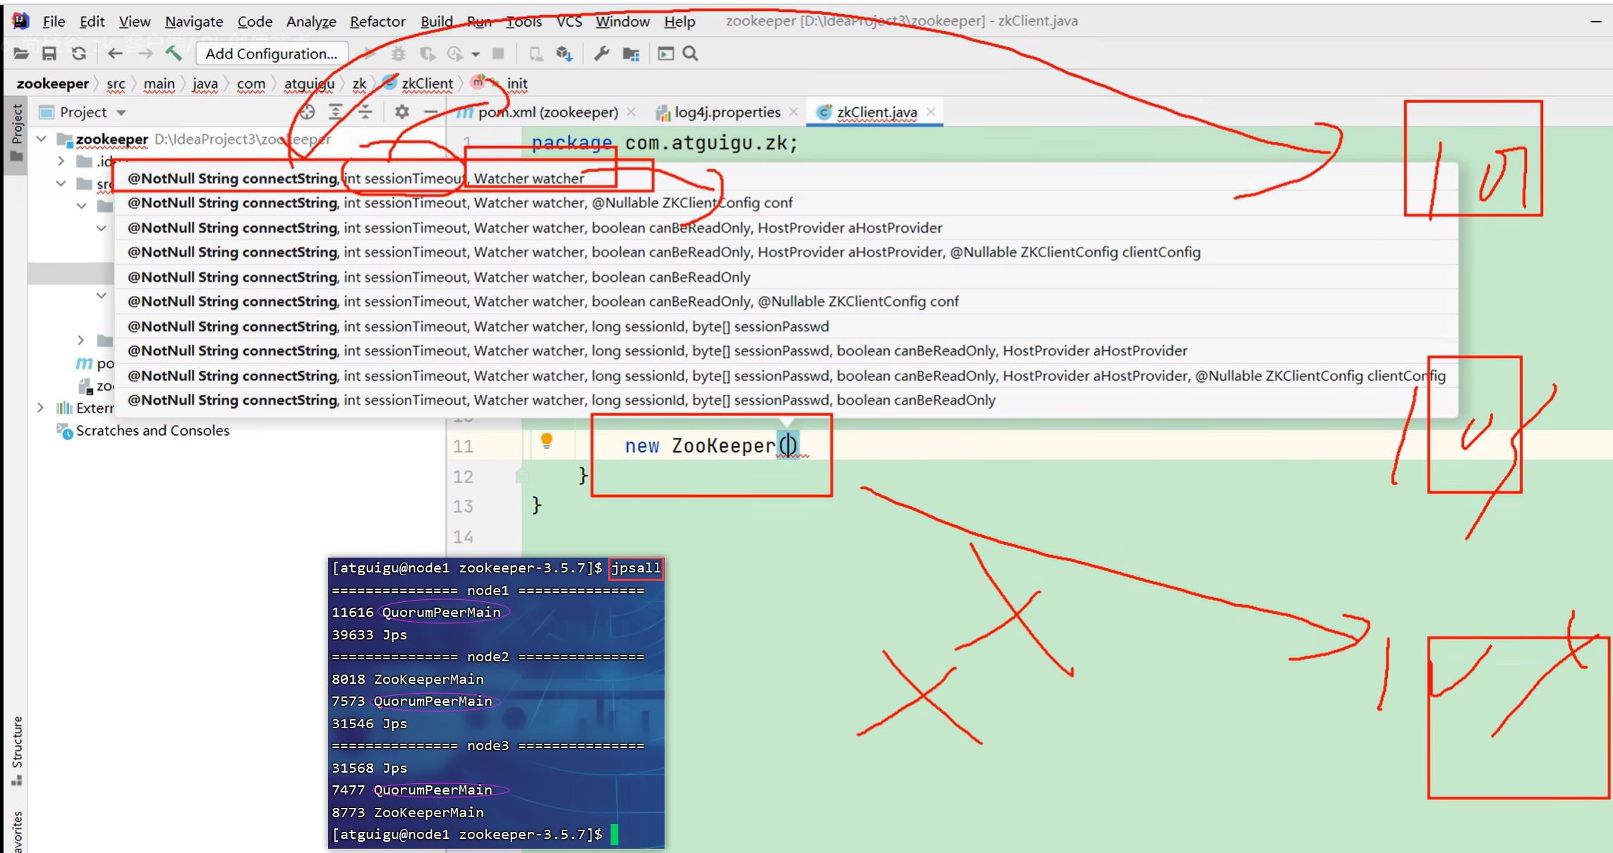This screenshot has width=1613, height=853.
Task: Toggle the Project tool window sidebar tab
Action: [x=16, y=133]
